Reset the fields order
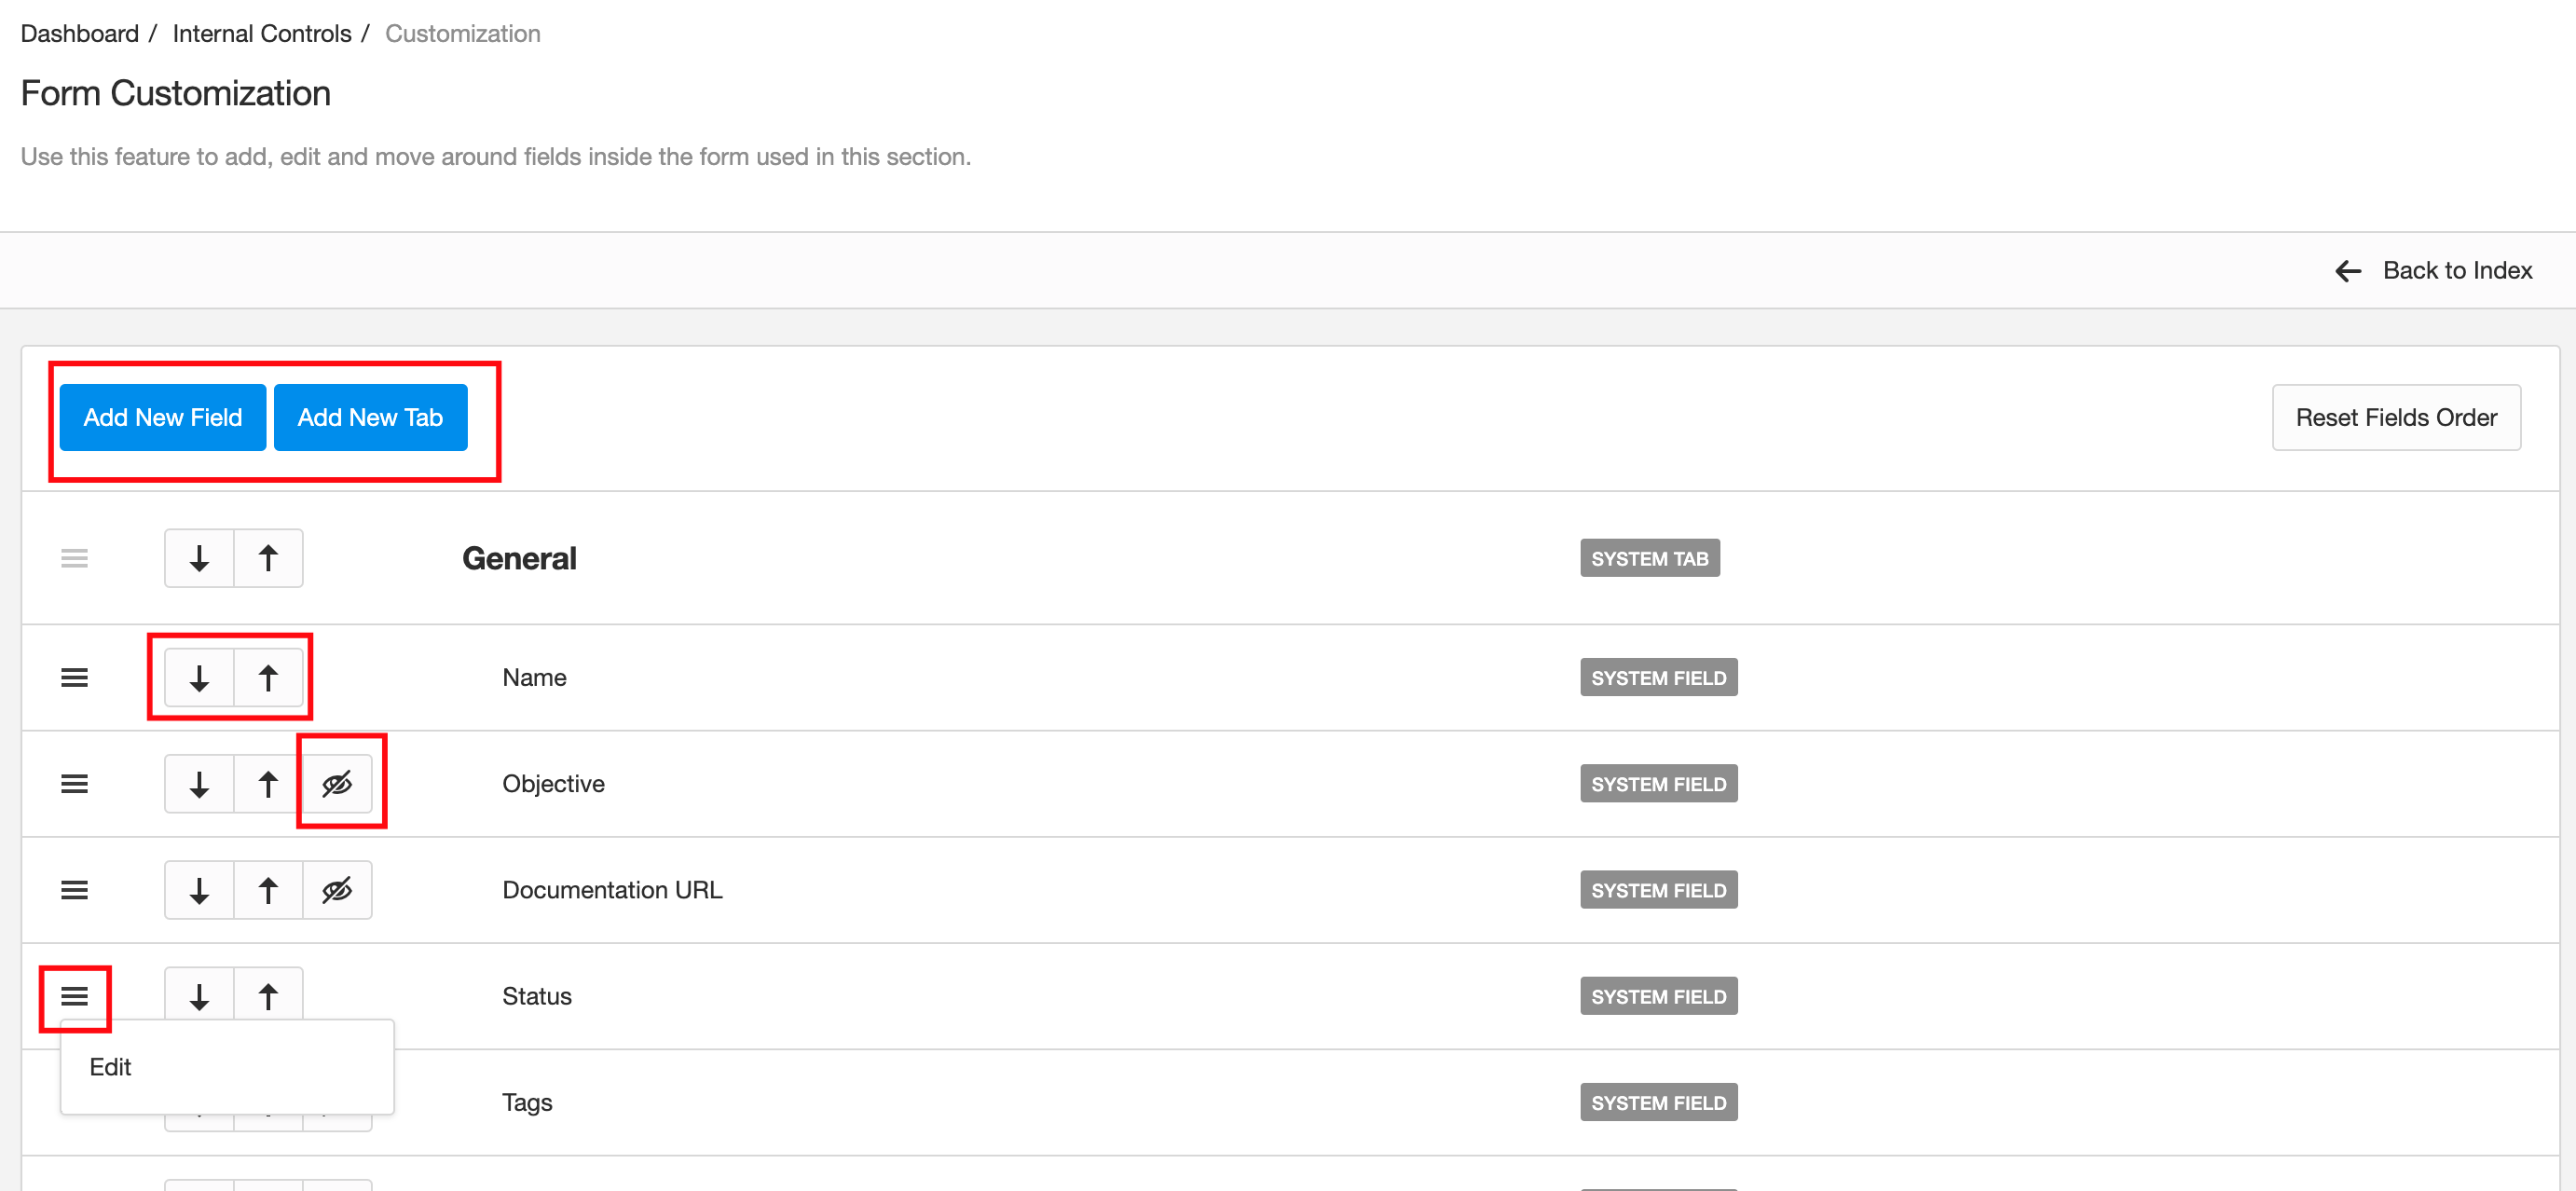This screenshot has height=1191, width=2576. 2396,418
